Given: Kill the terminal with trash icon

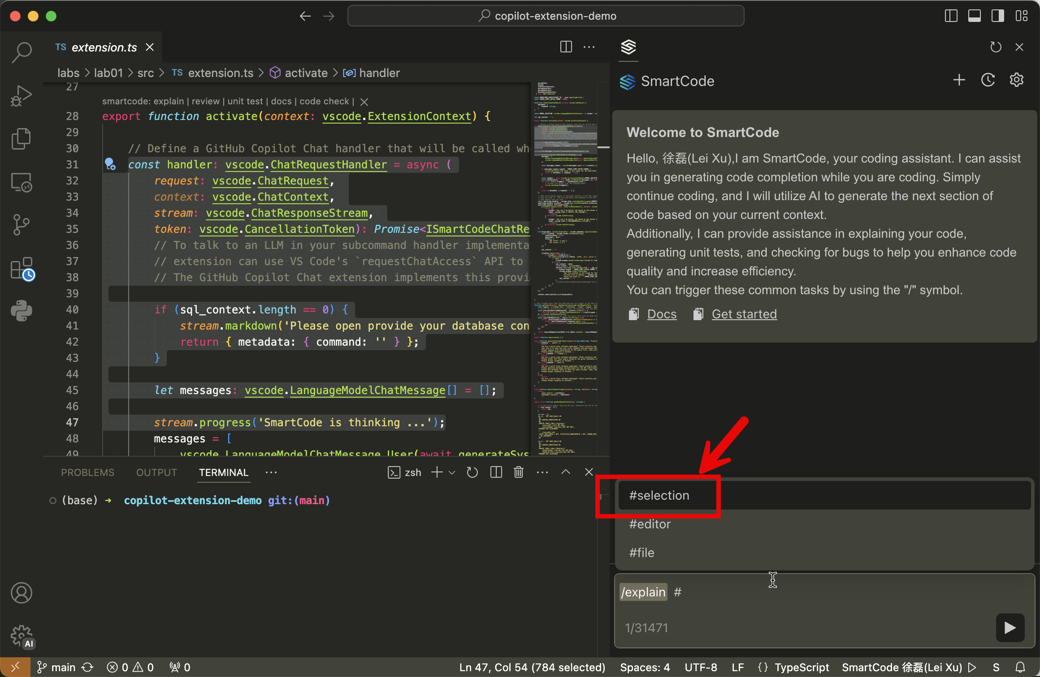Looking at the screenshot, I should pos(519,472).
